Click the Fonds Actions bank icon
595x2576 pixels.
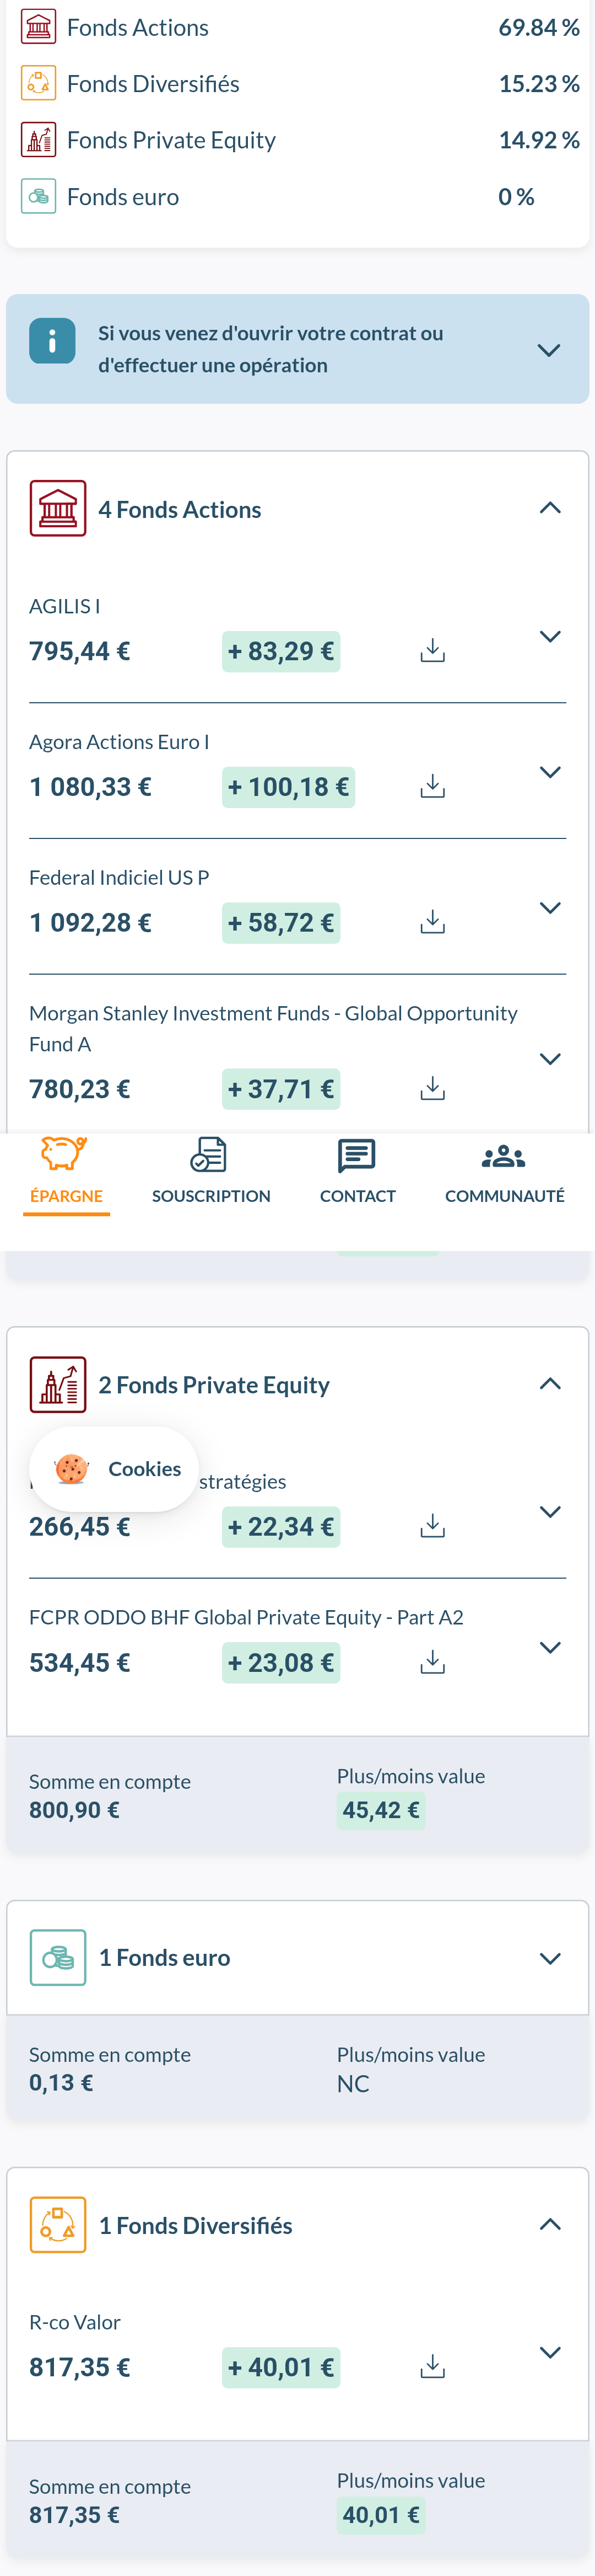pyautogui.click(x=58, y=509)
